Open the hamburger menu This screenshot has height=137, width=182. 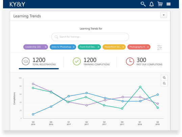coord(168,4)
